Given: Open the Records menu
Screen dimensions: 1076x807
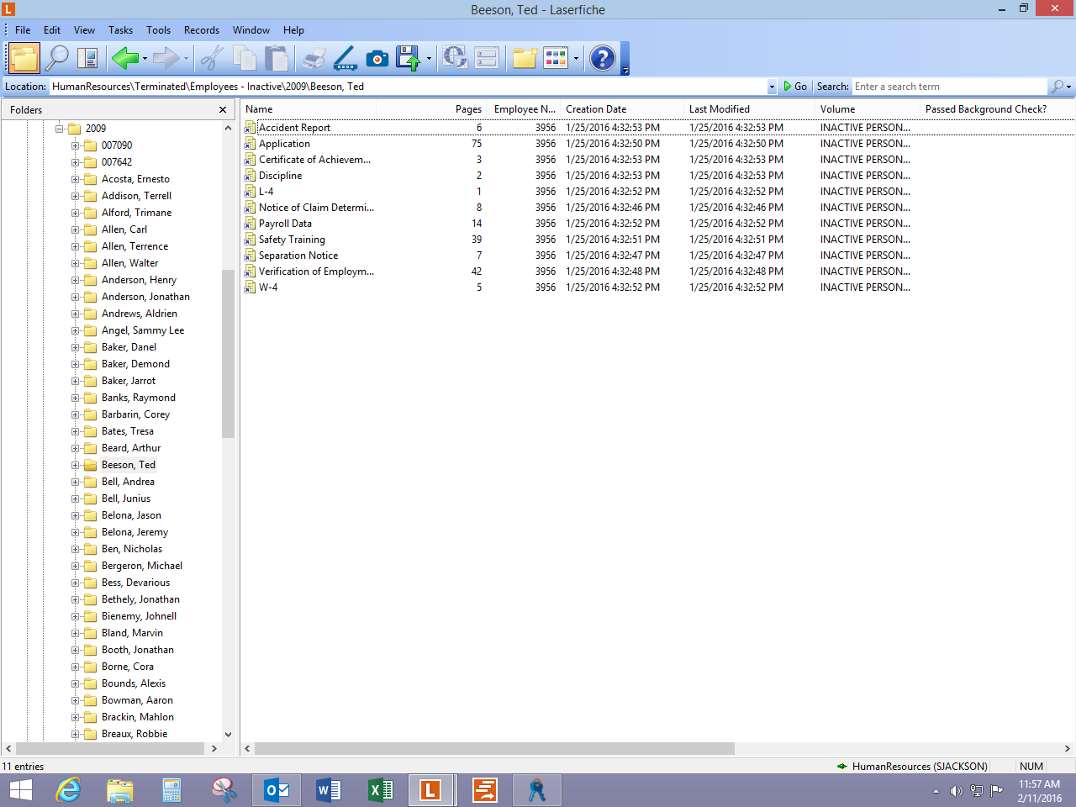Looking at the screenshot, I should click(201, 30).
